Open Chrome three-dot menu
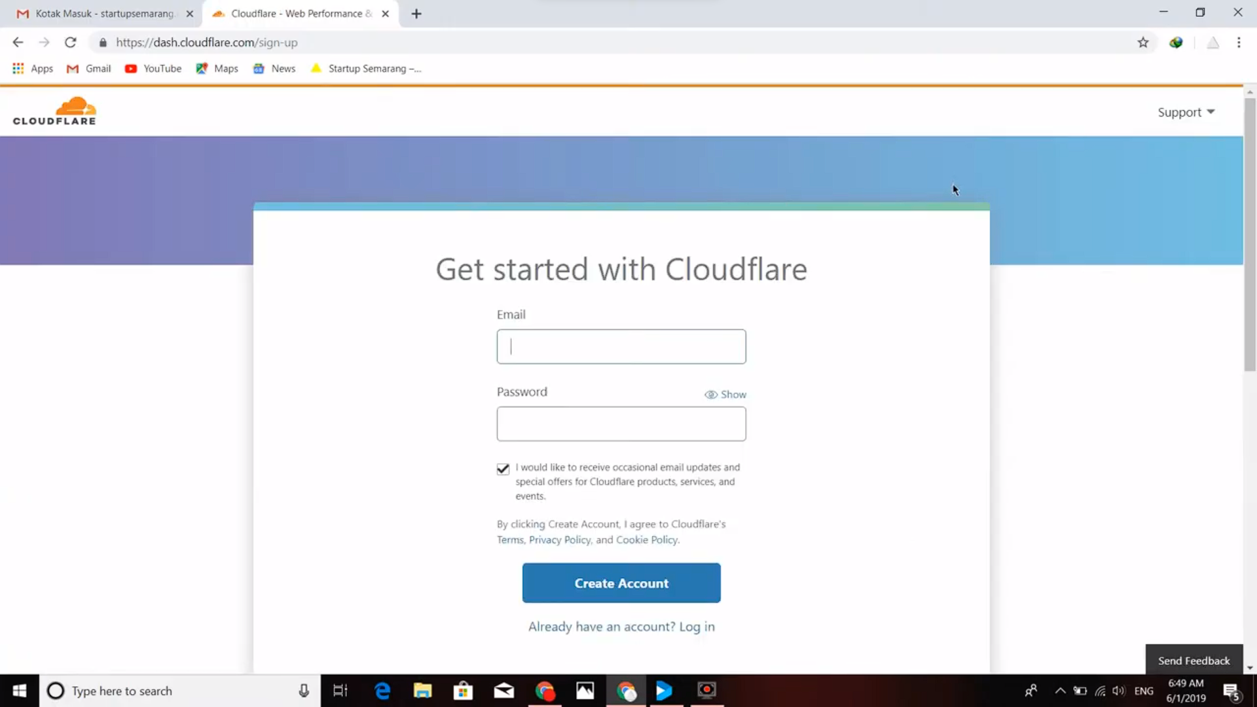Screen dimensions: 1257x707 (1239, 43)
